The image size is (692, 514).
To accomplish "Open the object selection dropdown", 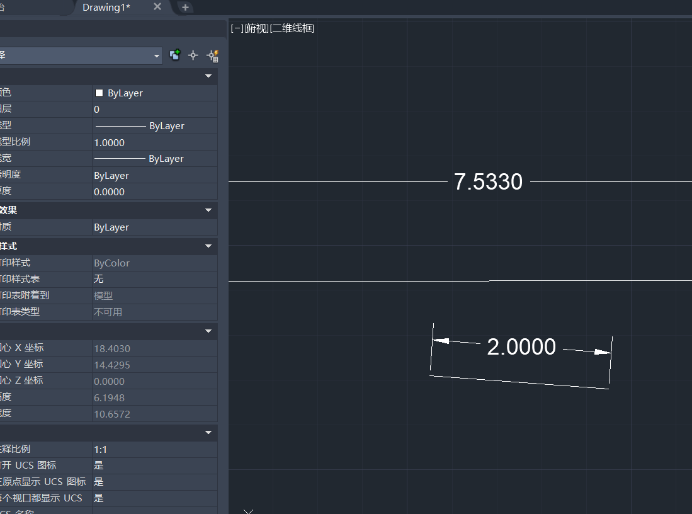I will [x=157, y=55].
